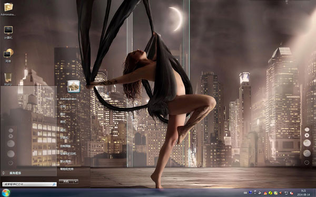The width and height of the screenshot is (316, 197).
Task: Open 文档 in the Start menu
Action: 63,107
